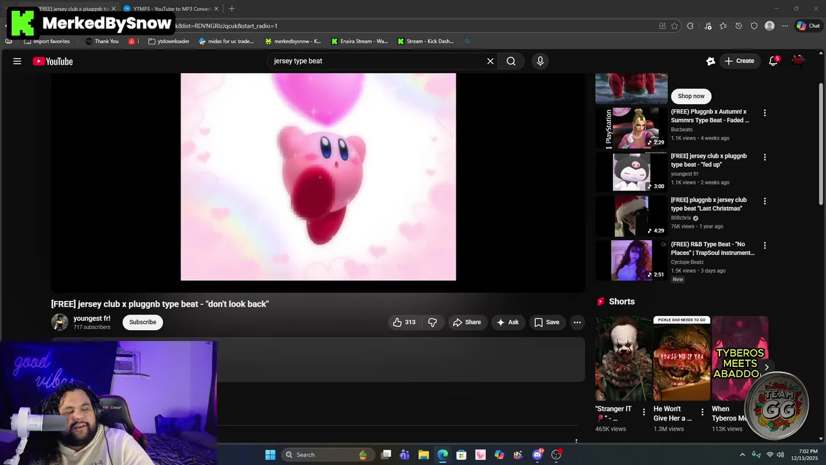This screenshot has width=826, height=465.
Task: Subscribe to youngest fr! channel
Action: (143, 322)
